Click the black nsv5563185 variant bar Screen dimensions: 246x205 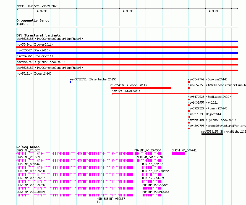[212, 134]
